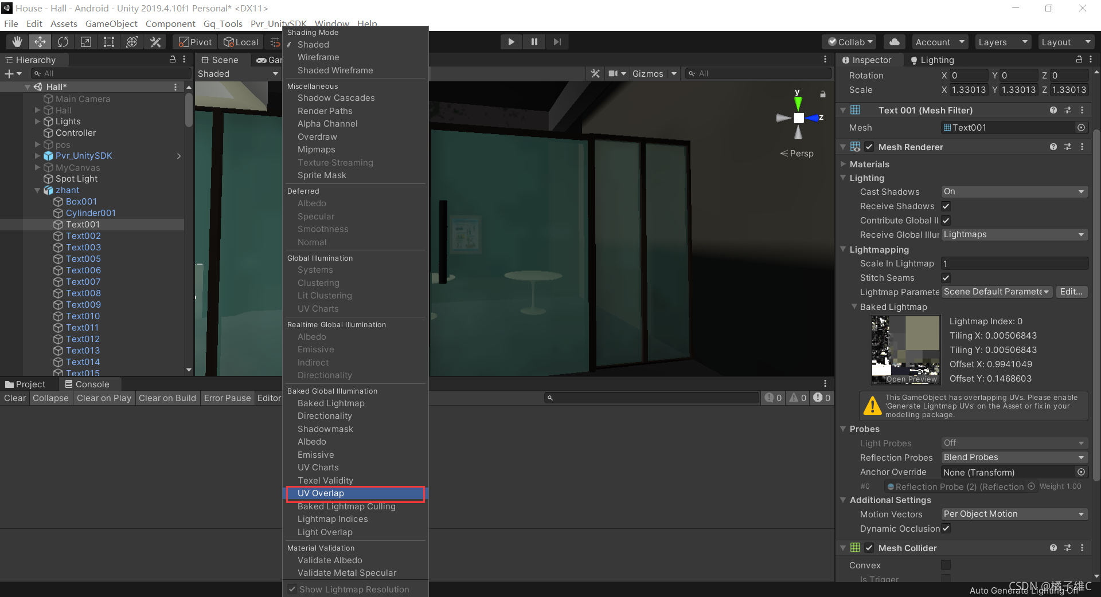Open baked lightmap preview thumbnail
The image size is (1101, 597).
click(x=905, y=350)
